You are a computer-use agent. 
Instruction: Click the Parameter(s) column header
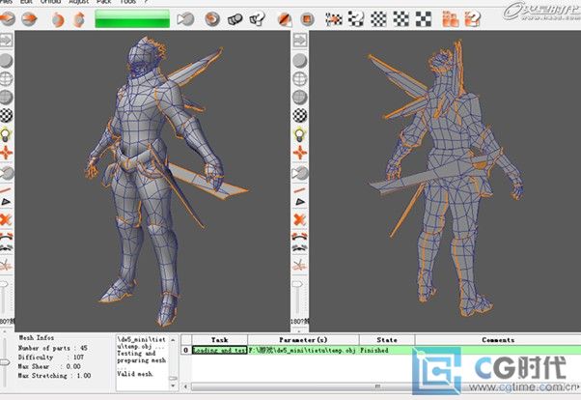point(303,340)
